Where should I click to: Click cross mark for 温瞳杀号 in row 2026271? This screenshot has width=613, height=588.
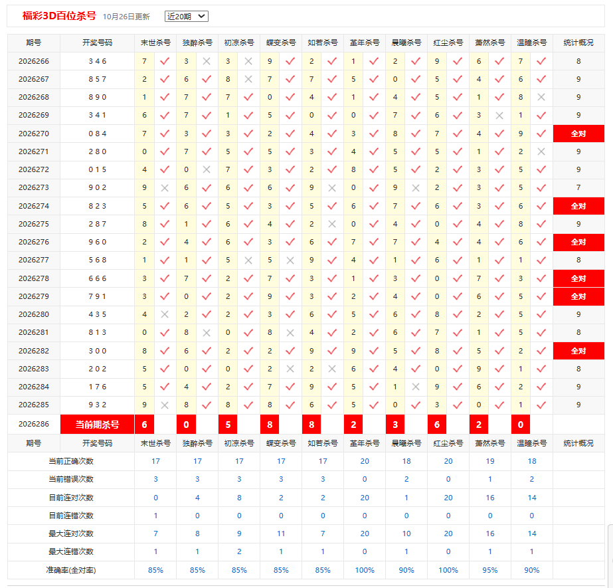click(541, 151)
